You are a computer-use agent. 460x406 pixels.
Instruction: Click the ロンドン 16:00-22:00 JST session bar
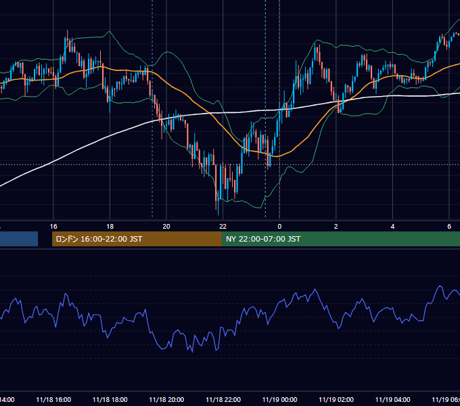[x=137, y=239]
